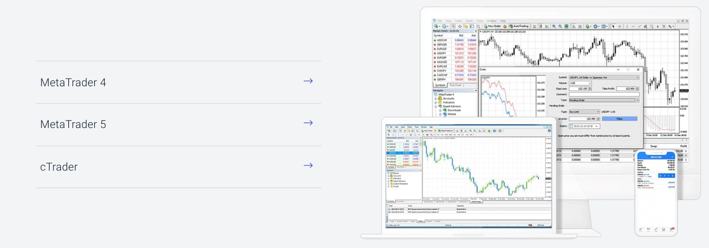Select the Vertical Line tool on monitor toolbar
Screen dimensions: 709x248
click(x=627, y=26)
